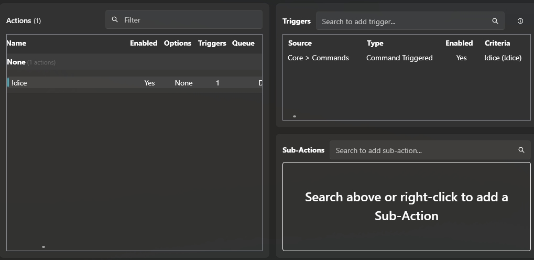Image resolution: width=534 pixels, height=260 pixels.
Task: Sort triggers by the Source column header
Action: click(300, 43)
